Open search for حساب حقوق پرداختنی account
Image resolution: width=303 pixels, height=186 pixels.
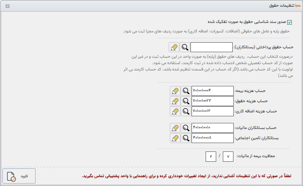coord(185,47)
